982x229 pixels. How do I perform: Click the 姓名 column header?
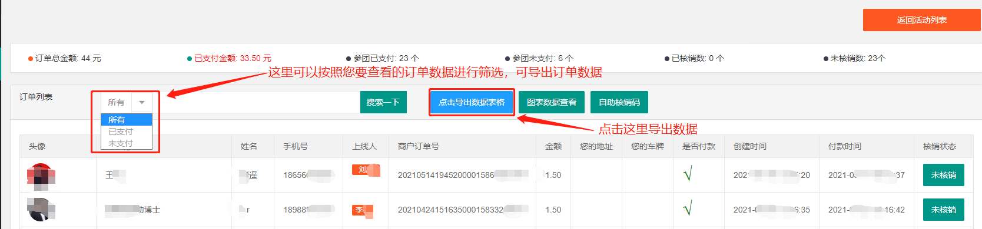coord(249,146)
